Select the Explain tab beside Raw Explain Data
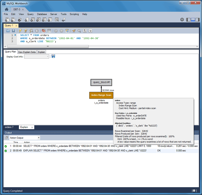202x195 pixels. [x=41, y=52]
